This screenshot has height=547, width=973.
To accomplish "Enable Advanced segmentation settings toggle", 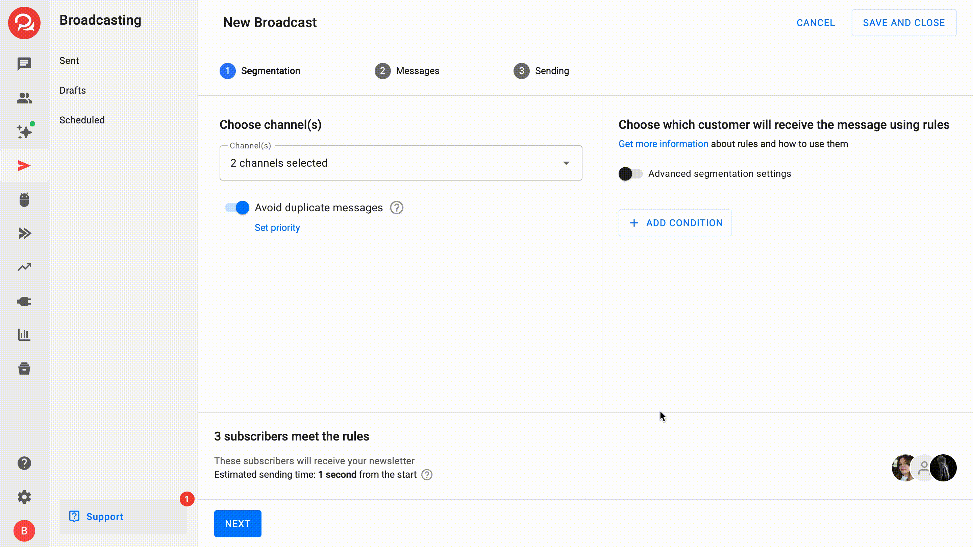I will (x=630, y=174).
